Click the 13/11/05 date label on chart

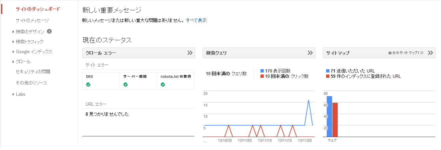(x=245, y=141)
